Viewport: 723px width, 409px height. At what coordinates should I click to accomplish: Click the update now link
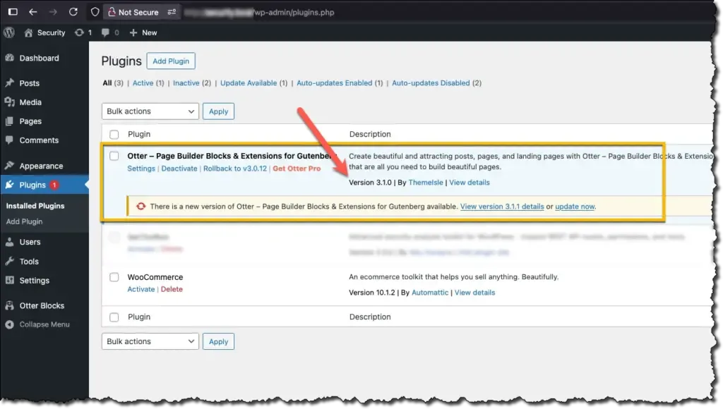pos(575,207)
